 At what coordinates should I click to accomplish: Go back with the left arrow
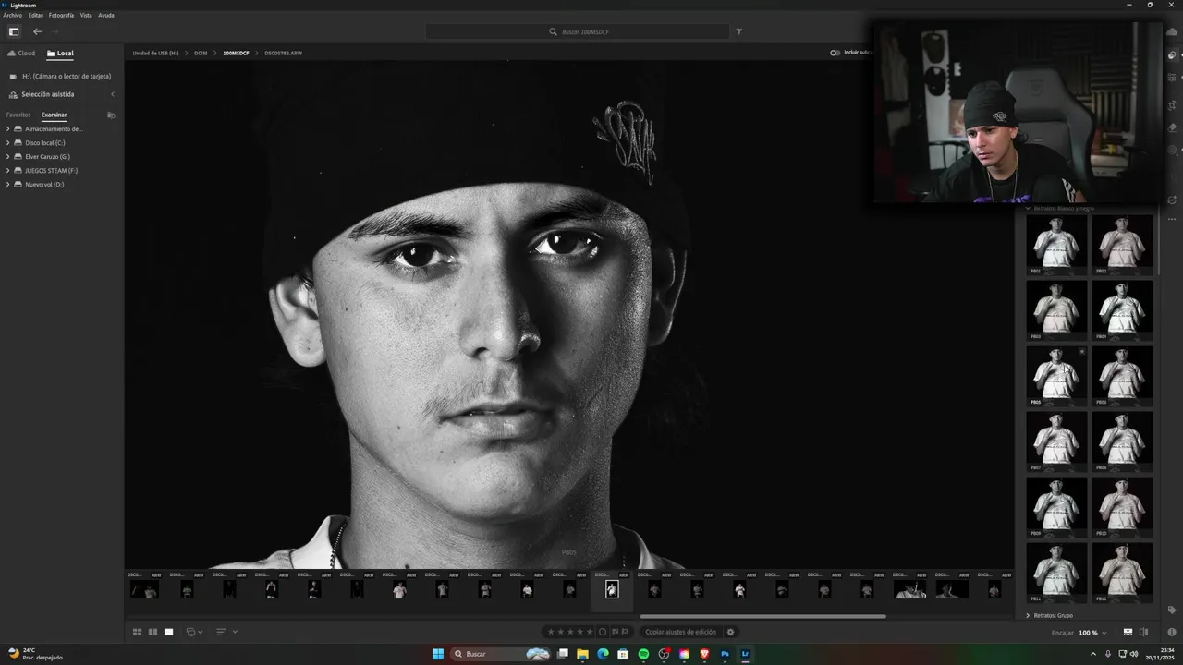[37, 31]
